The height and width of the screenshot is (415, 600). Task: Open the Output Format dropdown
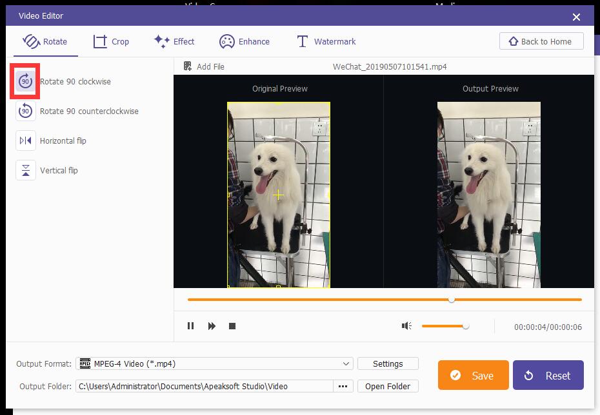[214, 363]
